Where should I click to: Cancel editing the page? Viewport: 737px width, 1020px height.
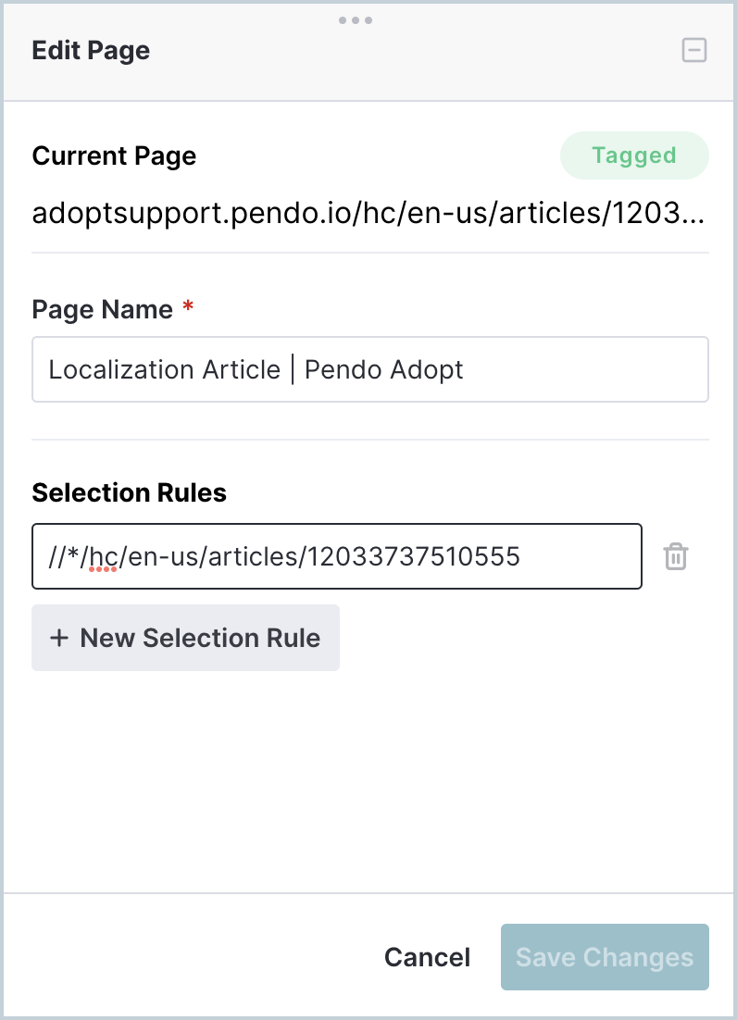click(x=427, y=957)
